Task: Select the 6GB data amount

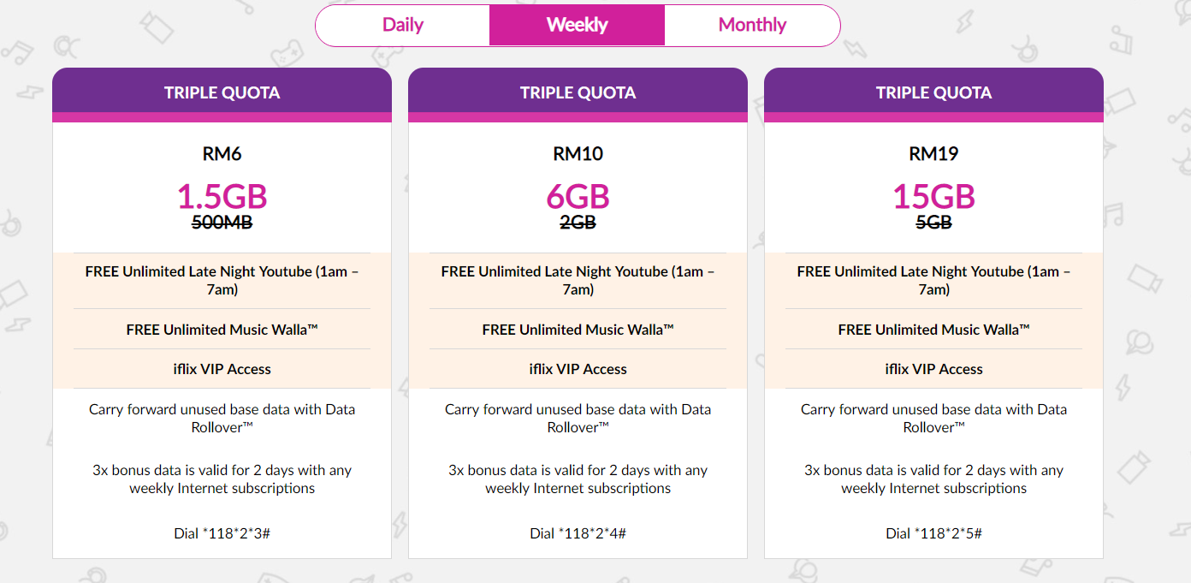Action: (x=578, y=197)
